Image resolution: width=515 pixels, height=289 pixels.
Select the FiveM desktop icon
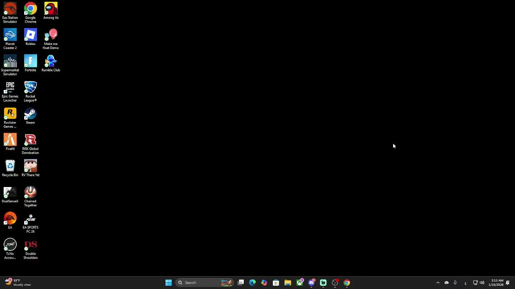tap(10, 142)
